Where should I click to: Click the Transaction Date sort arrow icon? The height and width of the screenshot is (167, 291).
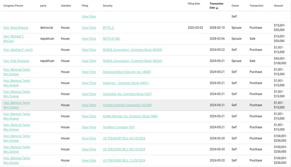click(217, 8)
